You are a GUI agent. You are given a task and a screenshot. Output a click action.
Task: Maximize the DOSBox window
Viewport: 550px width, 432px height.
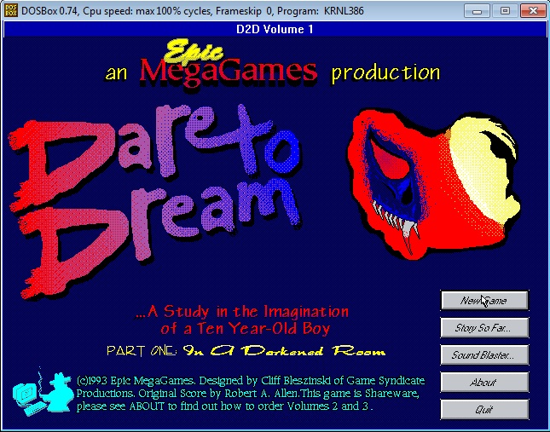505,10
